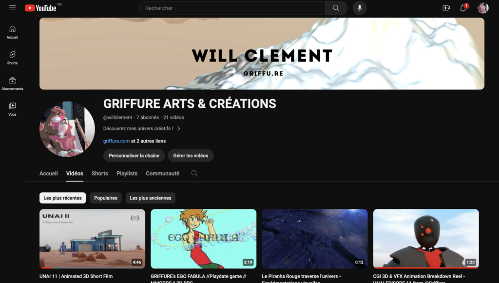The height and width of the screenshot is (283, 499).
Task: Switch to the Playlists tab
Action: tap(127, 173)
